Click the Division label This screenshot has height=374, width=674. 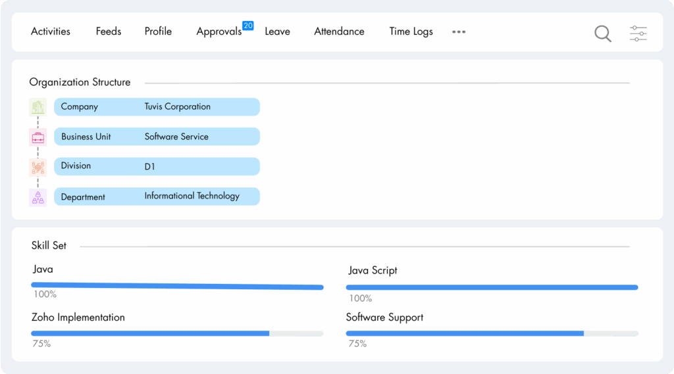tap(76, 166)
